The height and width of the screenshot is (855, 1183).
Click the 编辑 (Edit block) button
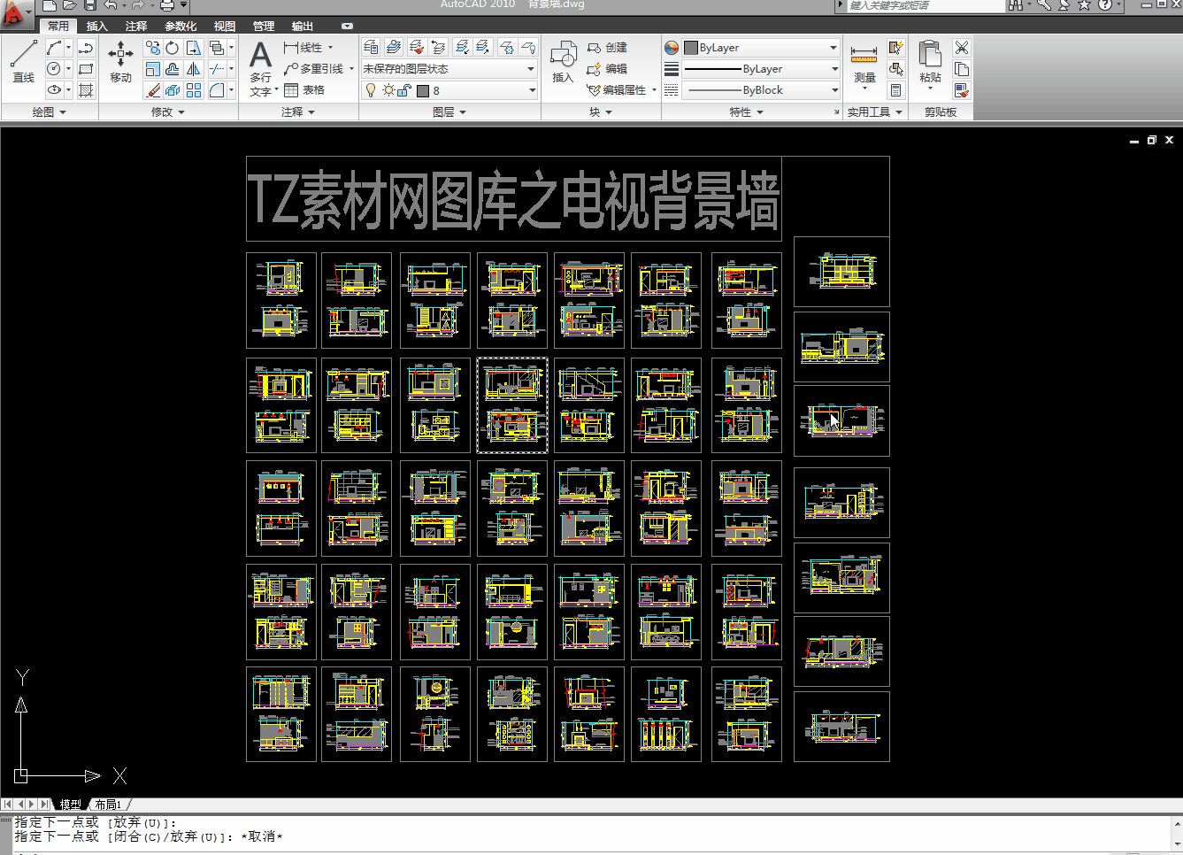pyautogui.click(x=607, y=69)
